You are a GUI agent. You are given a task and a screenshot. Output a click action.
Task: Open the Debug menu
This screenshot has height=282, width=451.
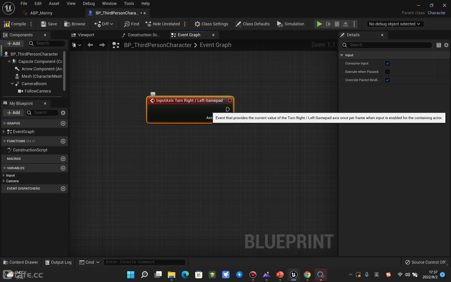point(89,3)
